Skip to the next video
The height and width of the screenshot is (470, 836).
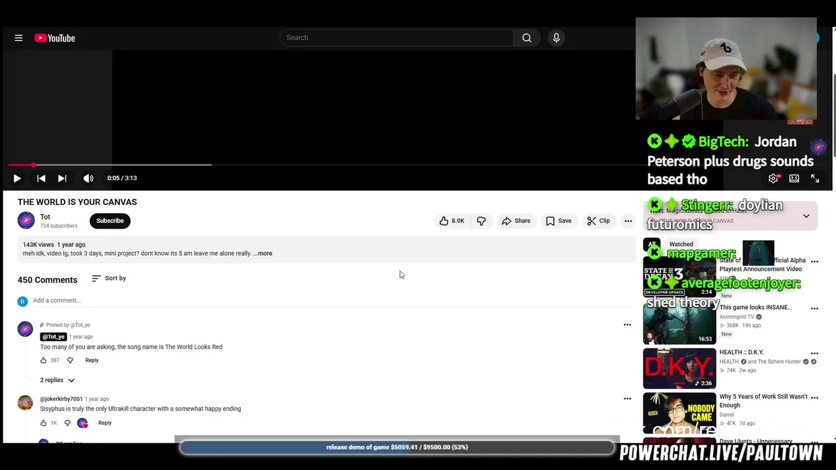tap(62, 178)
